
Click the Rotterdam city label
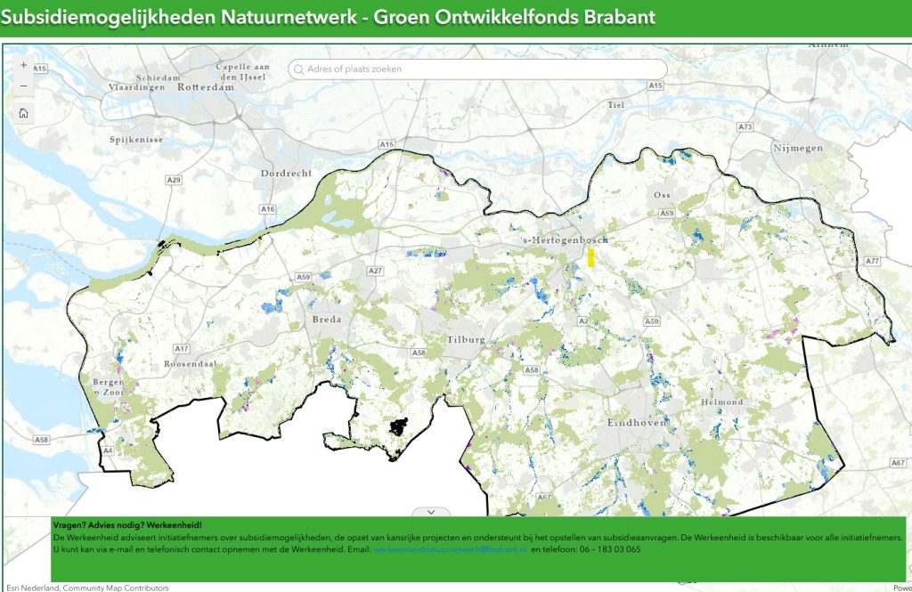[206, 87]
